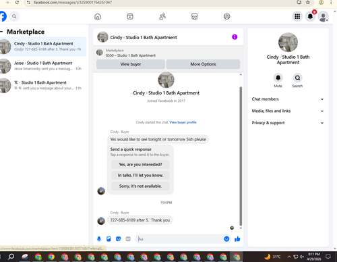
Task: Click the site information icon in the address bar
Action: tap(28, 3)
